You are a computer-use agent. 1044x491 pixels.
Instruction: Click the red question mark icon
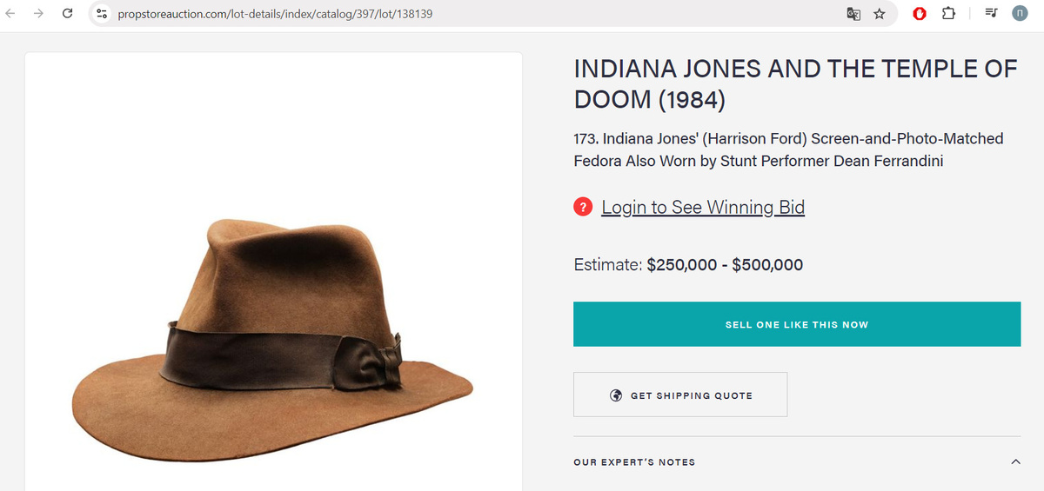pos(583,208)
